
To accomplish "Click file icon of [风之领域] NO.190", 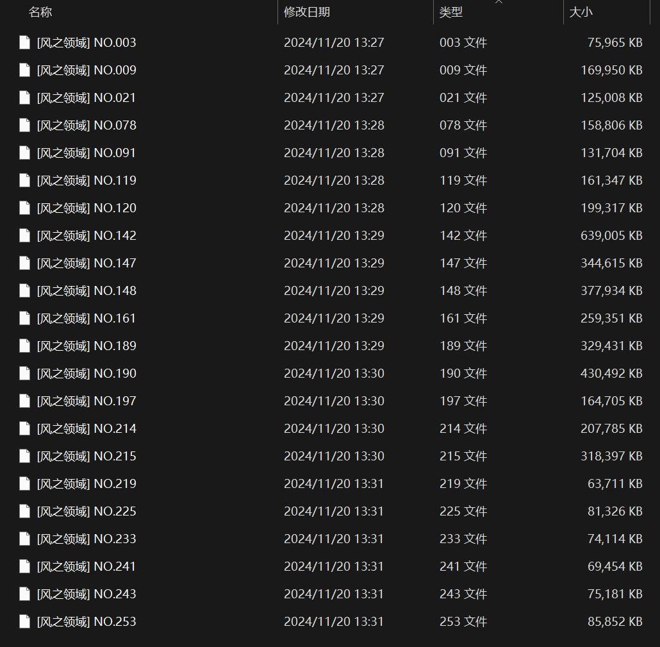I will (x=25, y=373).
